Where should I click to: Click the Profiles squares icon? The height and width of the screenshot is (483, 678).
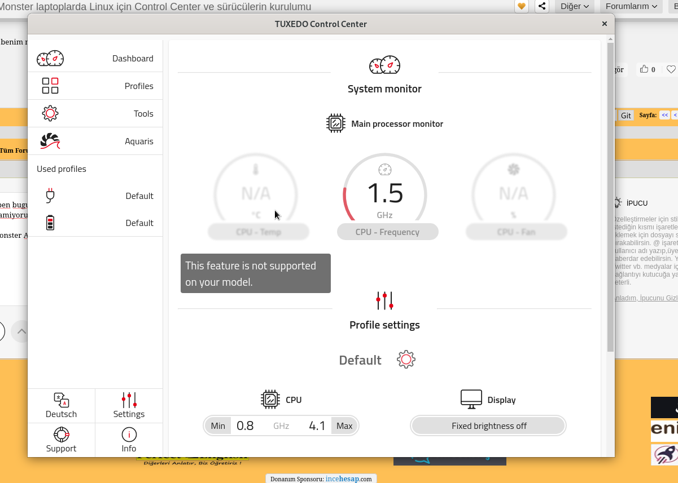[50, 86]
